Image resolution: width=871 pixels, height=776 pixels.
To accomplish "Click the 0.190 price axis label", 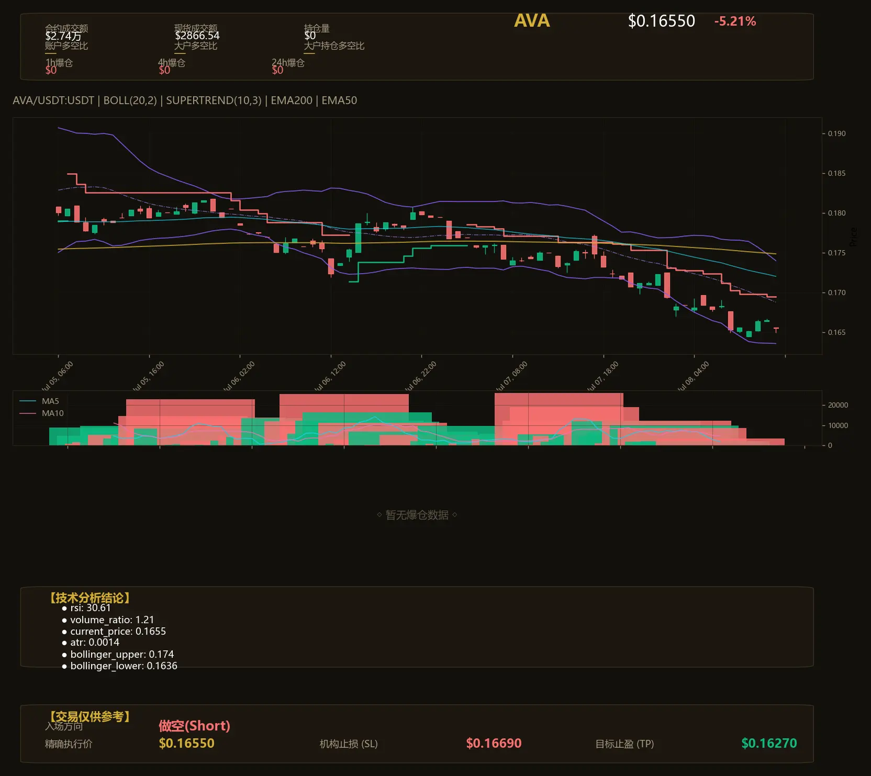I will [836, 133].
